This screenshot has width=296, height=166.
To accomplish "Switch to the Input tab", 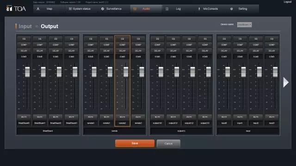I will pos(25,26).
